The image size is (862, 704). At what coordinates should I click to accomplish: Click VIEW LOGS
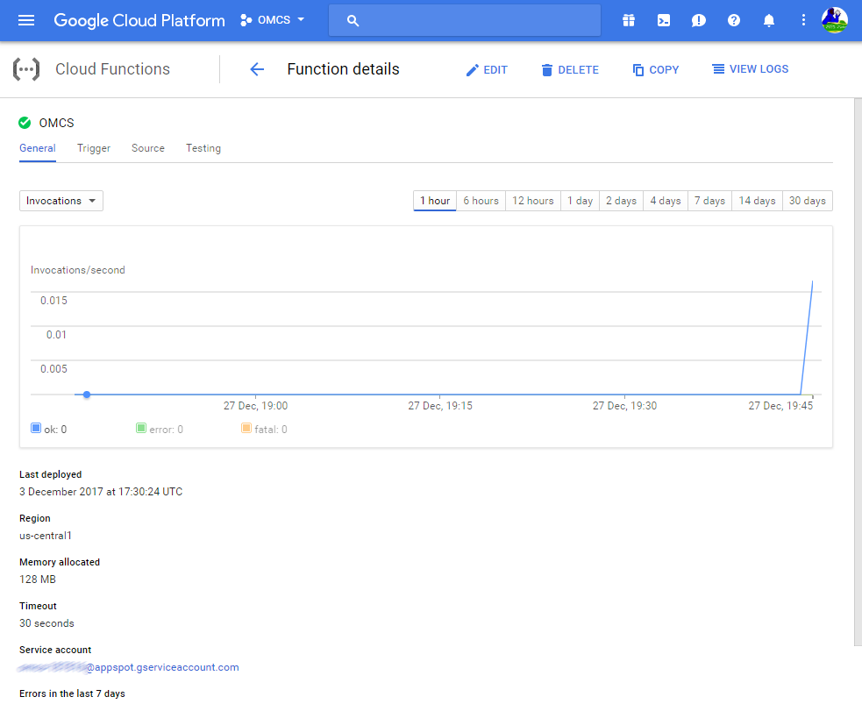751,69
